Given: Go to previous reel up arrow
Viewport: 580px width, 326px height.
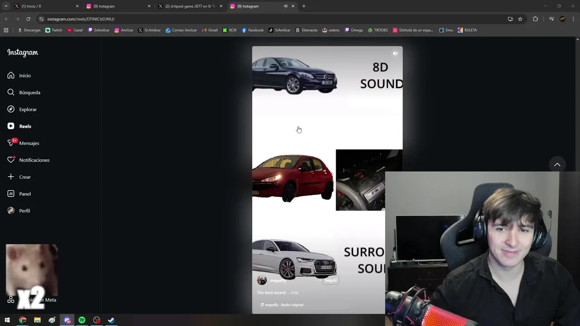Looking at the screenshot, I should 557,165.
